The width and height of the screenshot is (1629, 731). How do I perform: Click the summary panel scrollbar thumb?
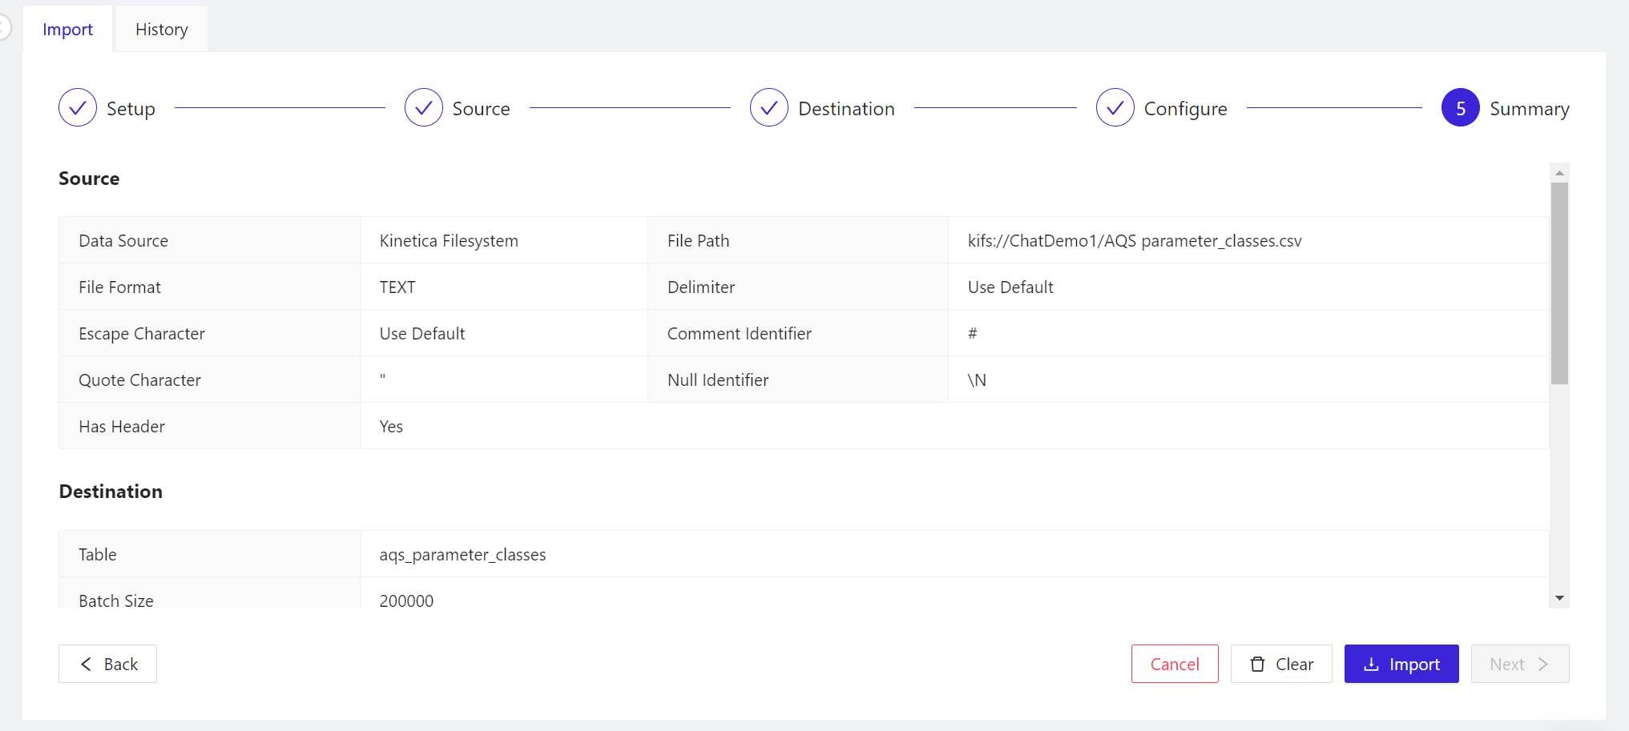tap(1558, 283)
